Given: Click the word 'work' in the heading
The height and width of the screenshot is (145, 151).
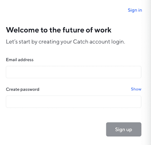Looking at the screenshot, I should (x=103, y=30).
